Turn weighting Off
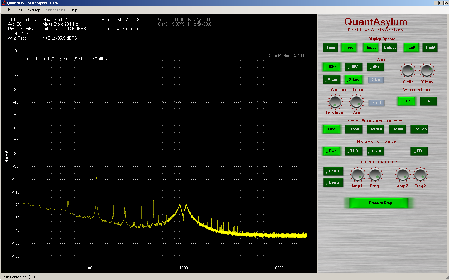 [407, 101]
